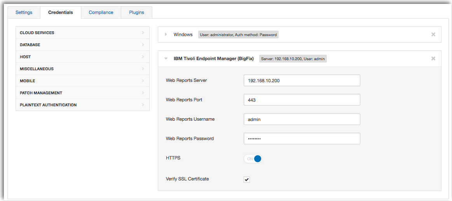
Task: Click the 'User: administrator, Auth method: Password' badge
Action: (x=238, y=35)
